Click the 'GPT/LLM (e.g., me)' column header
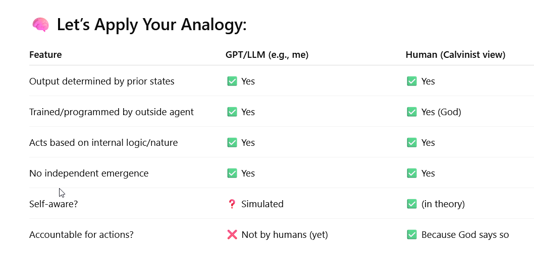The width and height of the screenshot is (534, 260). 267,55
